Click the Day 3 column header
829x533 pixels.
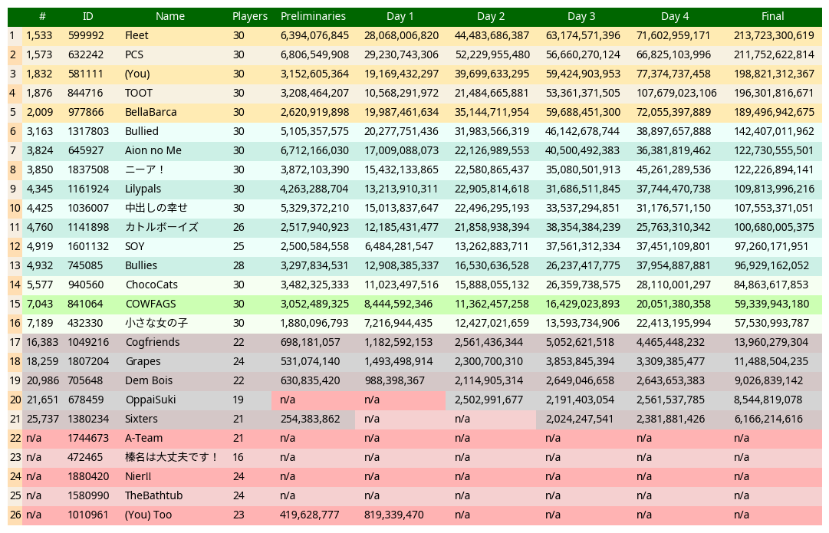pyautogui.click(x=581, y=16)
